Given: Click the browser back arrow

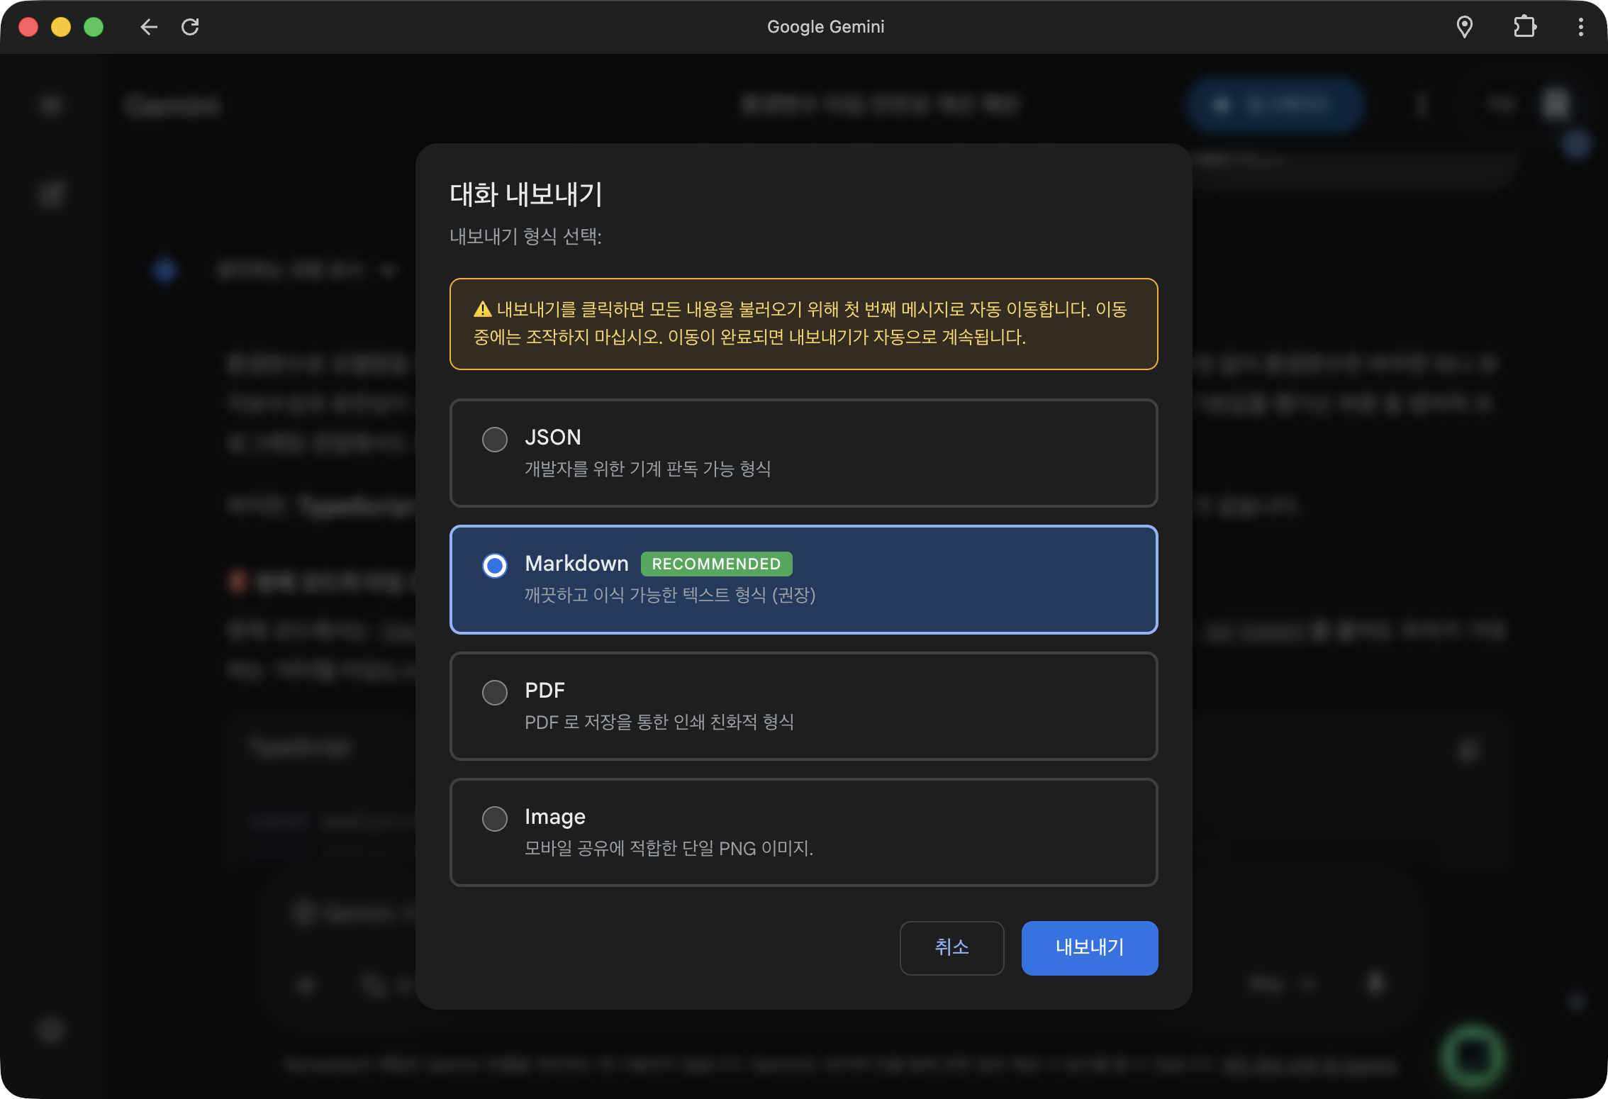Looking at the screenshot, I should tap(148, 27).
